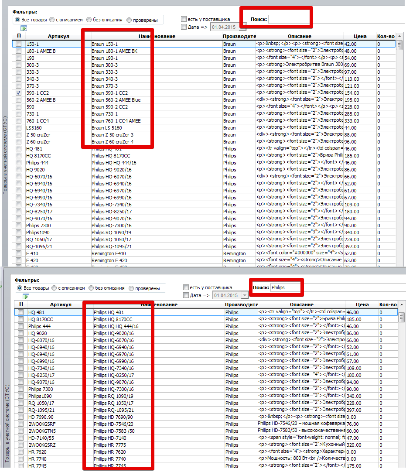Check the 560-2 AMEE B row checkbox
Image resolution: width=406 pixels, height=472 pixels.
pos(19,99)
